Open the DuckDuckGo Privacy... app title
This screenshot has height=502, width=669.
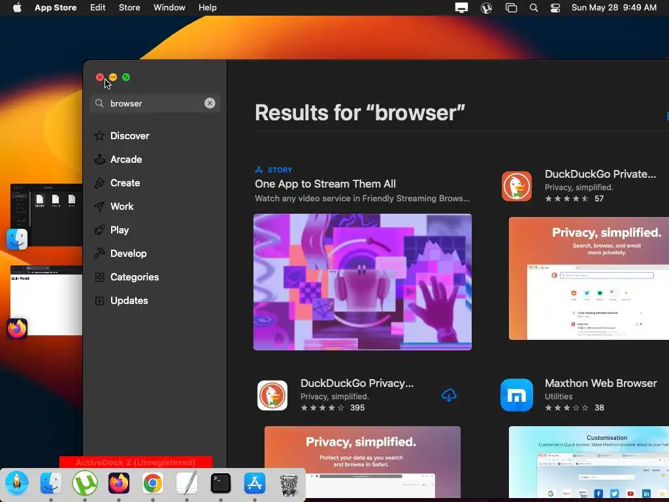[357, 383]
